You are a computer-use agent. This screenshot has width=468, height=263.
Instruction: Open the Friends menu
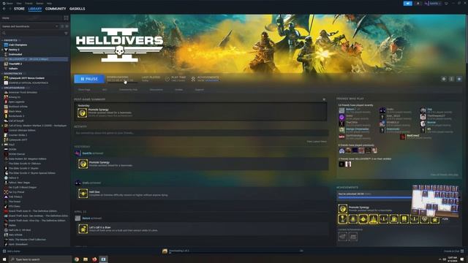coord(29,3)
